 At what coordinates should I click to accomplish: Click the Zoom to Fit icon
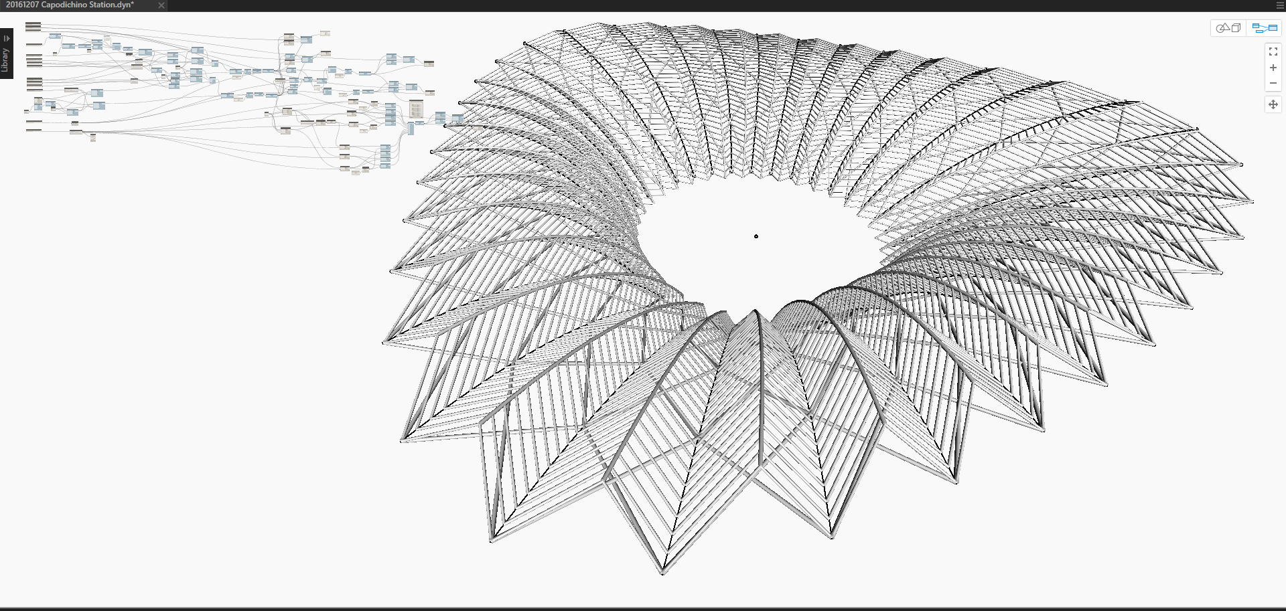[1273, 52]
